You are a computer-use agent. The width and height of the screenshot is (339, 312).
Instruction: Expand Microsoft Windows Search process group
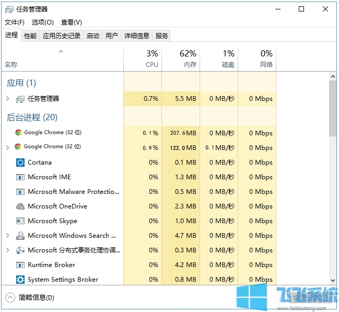[7, 236]
